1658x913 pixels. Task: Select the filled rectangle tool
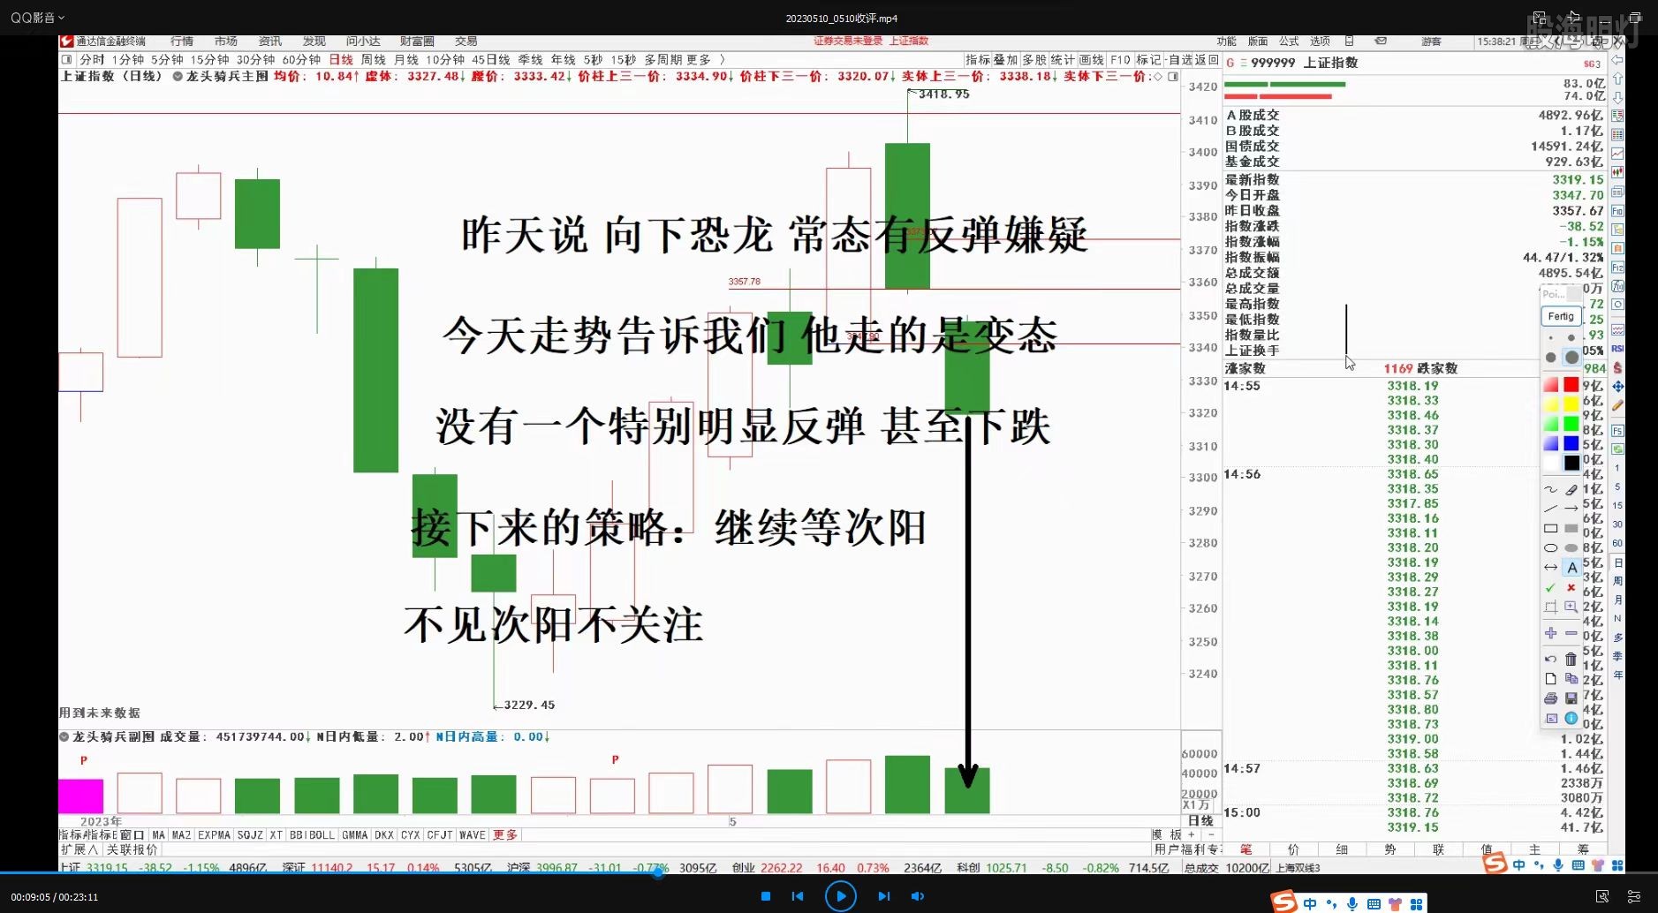click(1571, 528)
